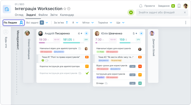191x105 pixels.
Task: Open the bookmarks icon in header
Action: 179,6
